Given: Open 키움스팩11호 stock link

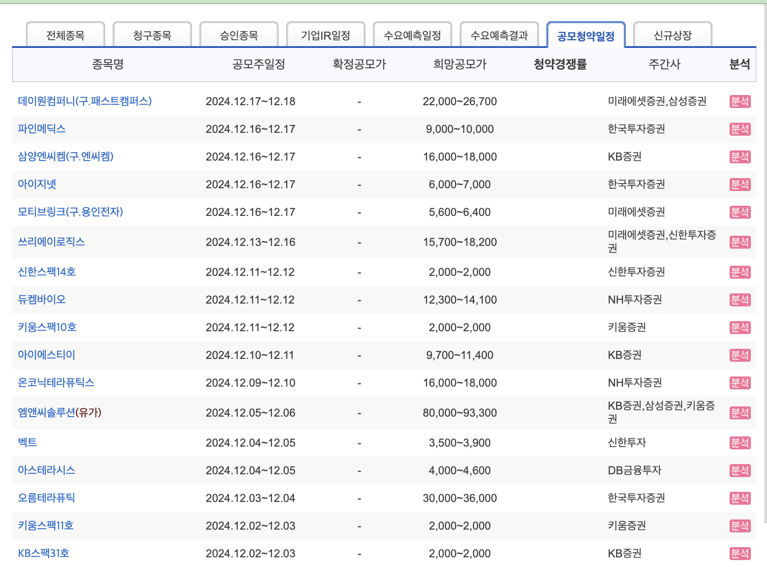Looking at the screenshot, I should point(46,525).
